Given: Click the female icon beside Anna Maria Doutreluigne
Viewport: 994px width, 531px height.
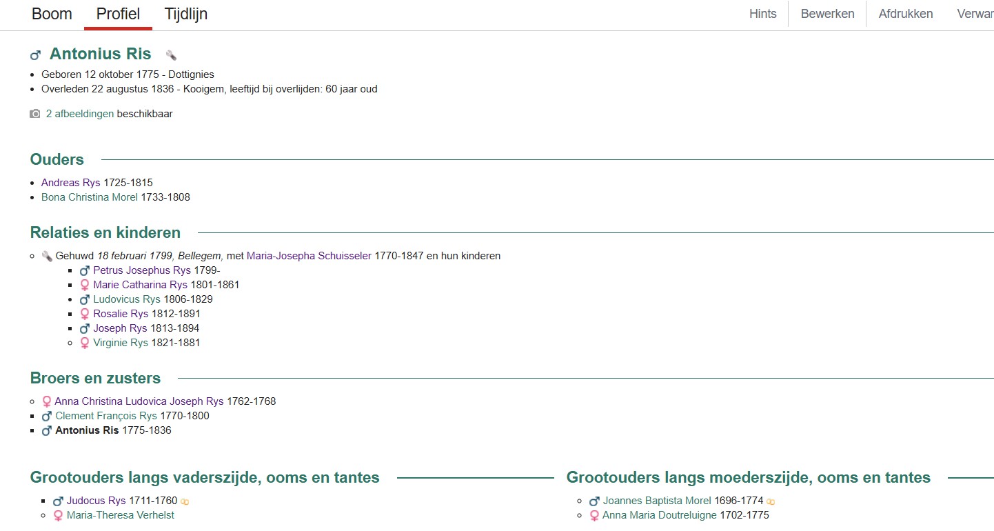Looking at the screenshot, I should pos(594,515).
